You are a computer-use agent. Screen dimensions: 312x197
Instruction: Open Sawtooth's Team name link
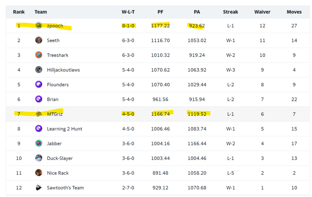(x=65, y=188)
